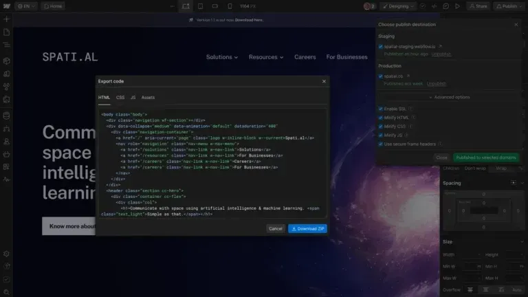Screen dimensions: 528x297
Task: Switch to the HTML tab
Action: (104, 98)
